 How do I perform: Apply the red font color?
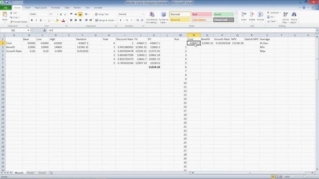coord(63,20)
